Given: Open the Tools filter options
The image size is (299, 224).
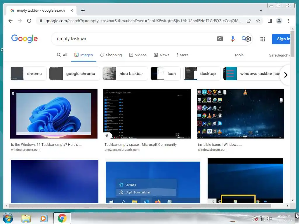Looking at the screenshot, I should [239, 55].
